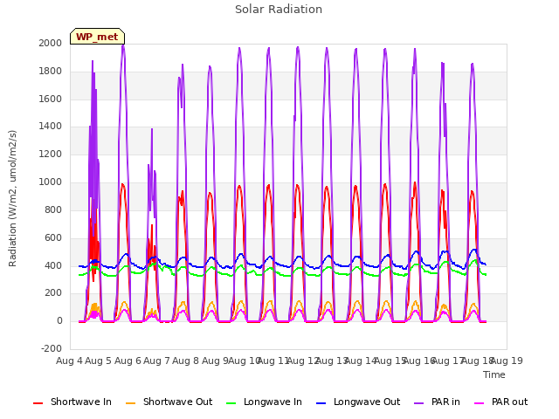Click the 2000 y-axis tick label
Screen dimensions: 559x419
click(51, 43)
